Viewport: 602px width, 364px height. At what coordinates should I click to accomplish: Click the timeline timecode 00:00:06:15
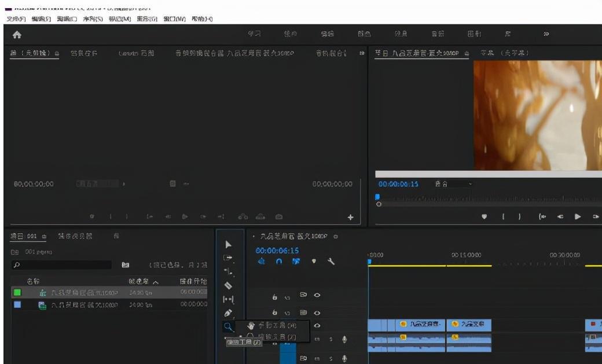[x=277, y=251]
